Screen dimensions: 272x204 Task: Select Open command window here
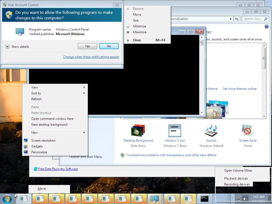[55, 119]
